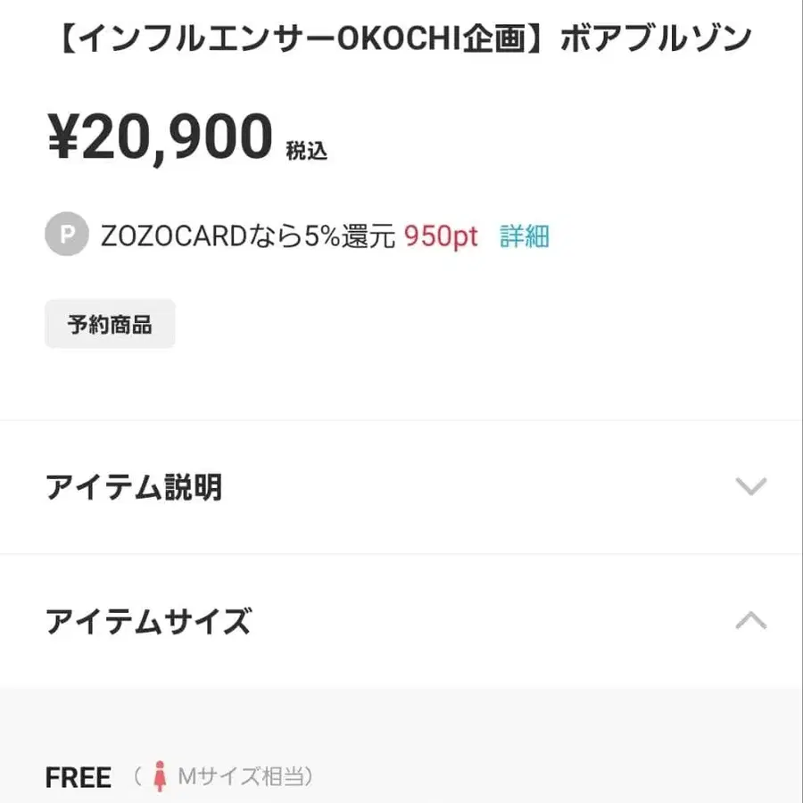803x803 pixels.
Task: Select the 予約商品 label badge
Action: pyautogui.click(x=110, y=323)
